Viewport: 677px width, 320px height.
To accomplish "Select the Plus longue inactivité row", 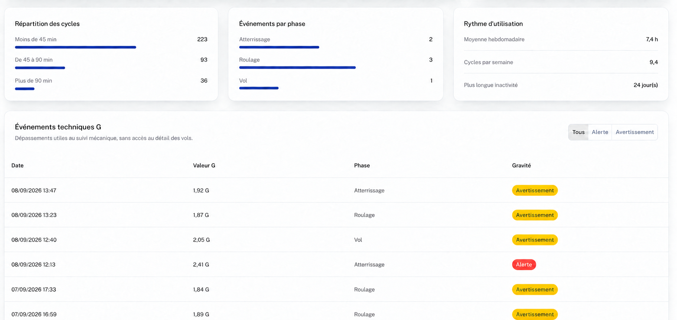I will [x=561, y=85].
